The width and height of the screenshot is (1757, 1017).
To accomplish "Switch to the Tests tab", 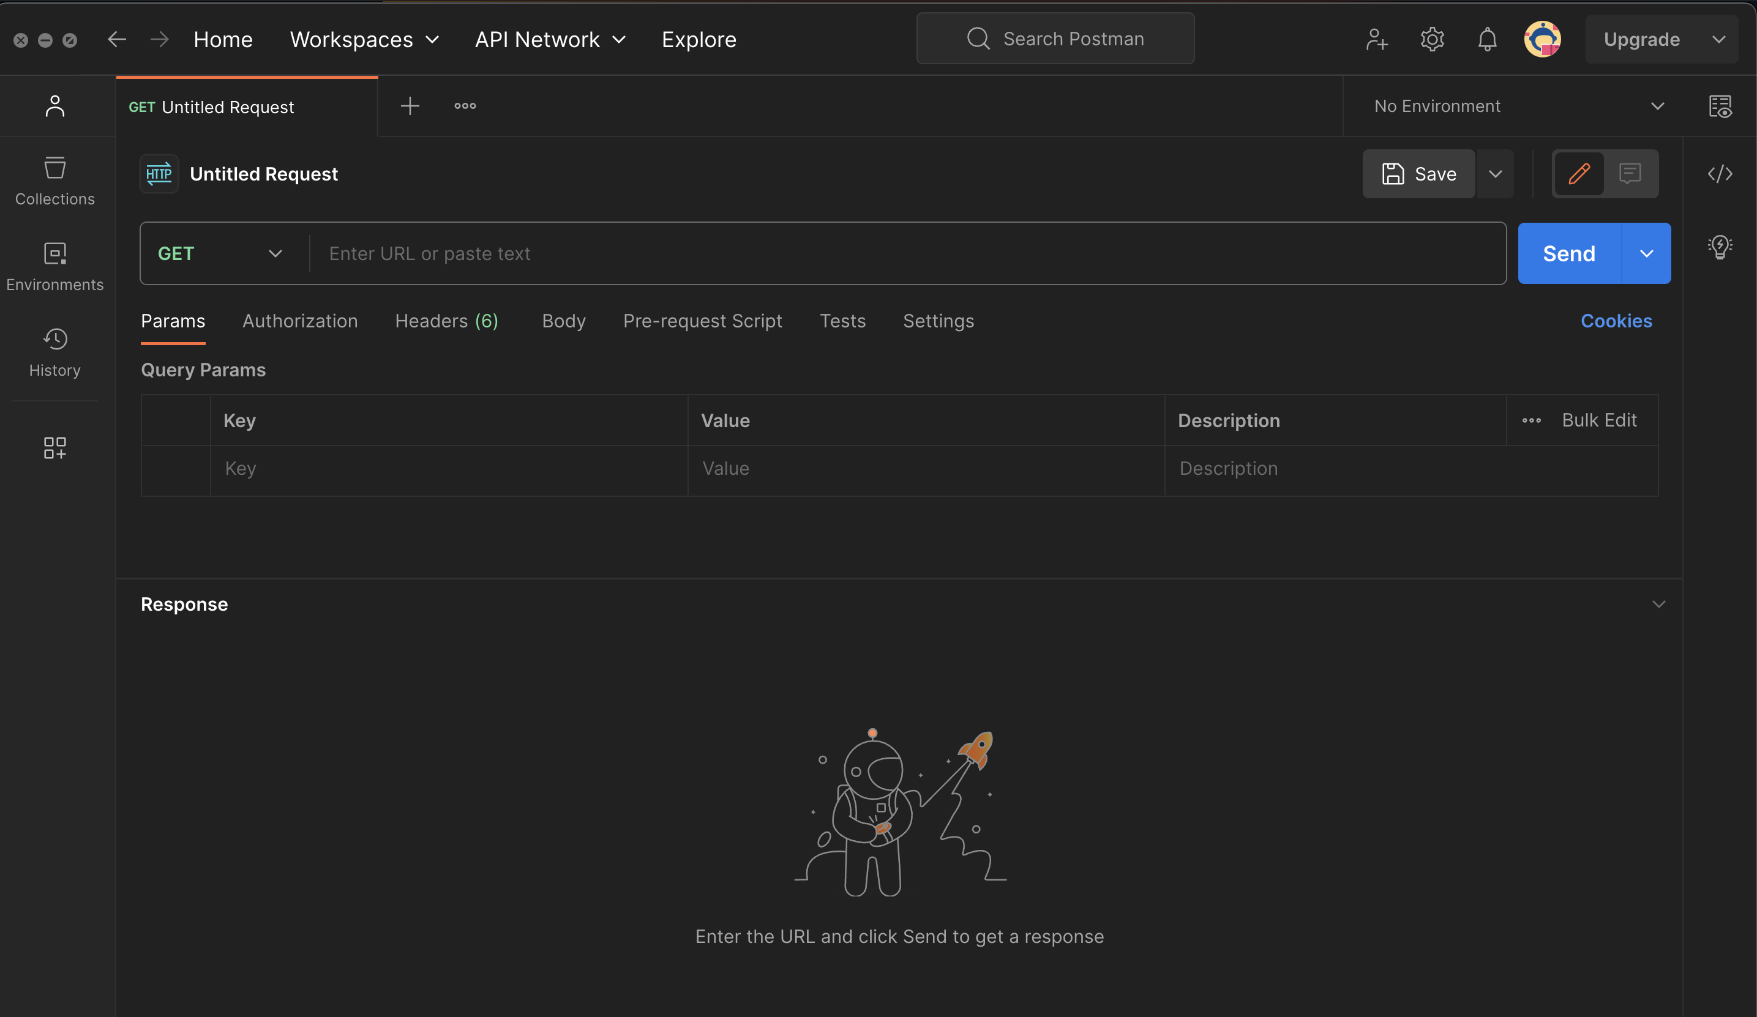I will [x=842, y=321].
